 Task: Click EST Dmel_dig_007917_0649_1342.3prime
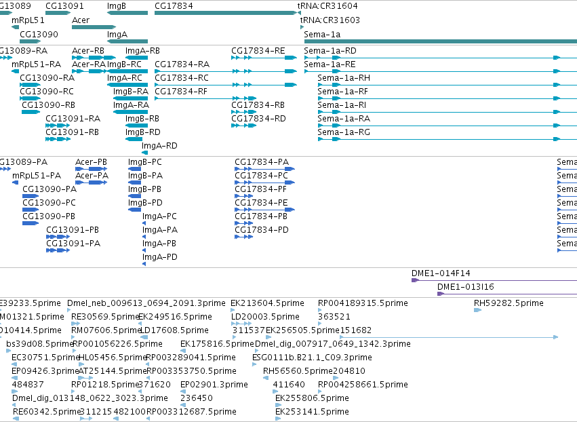[333, 344]
